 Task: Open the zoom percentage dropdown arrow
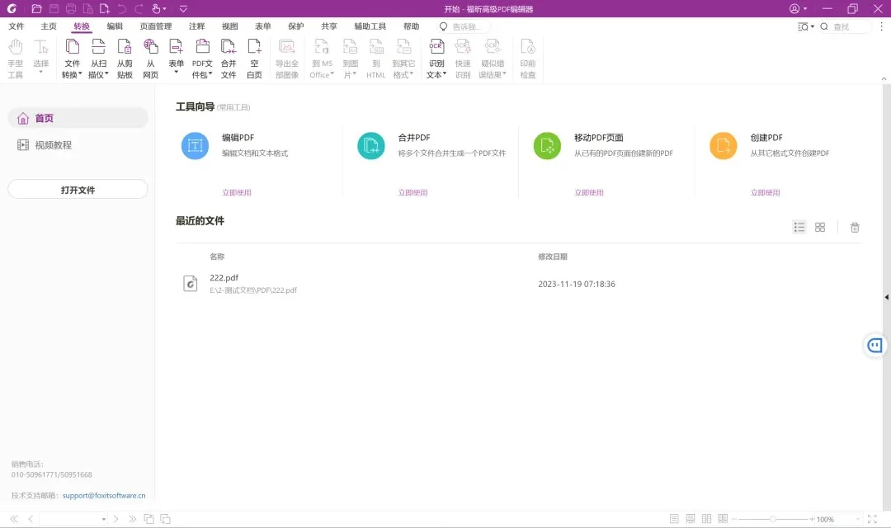(858, 520)
